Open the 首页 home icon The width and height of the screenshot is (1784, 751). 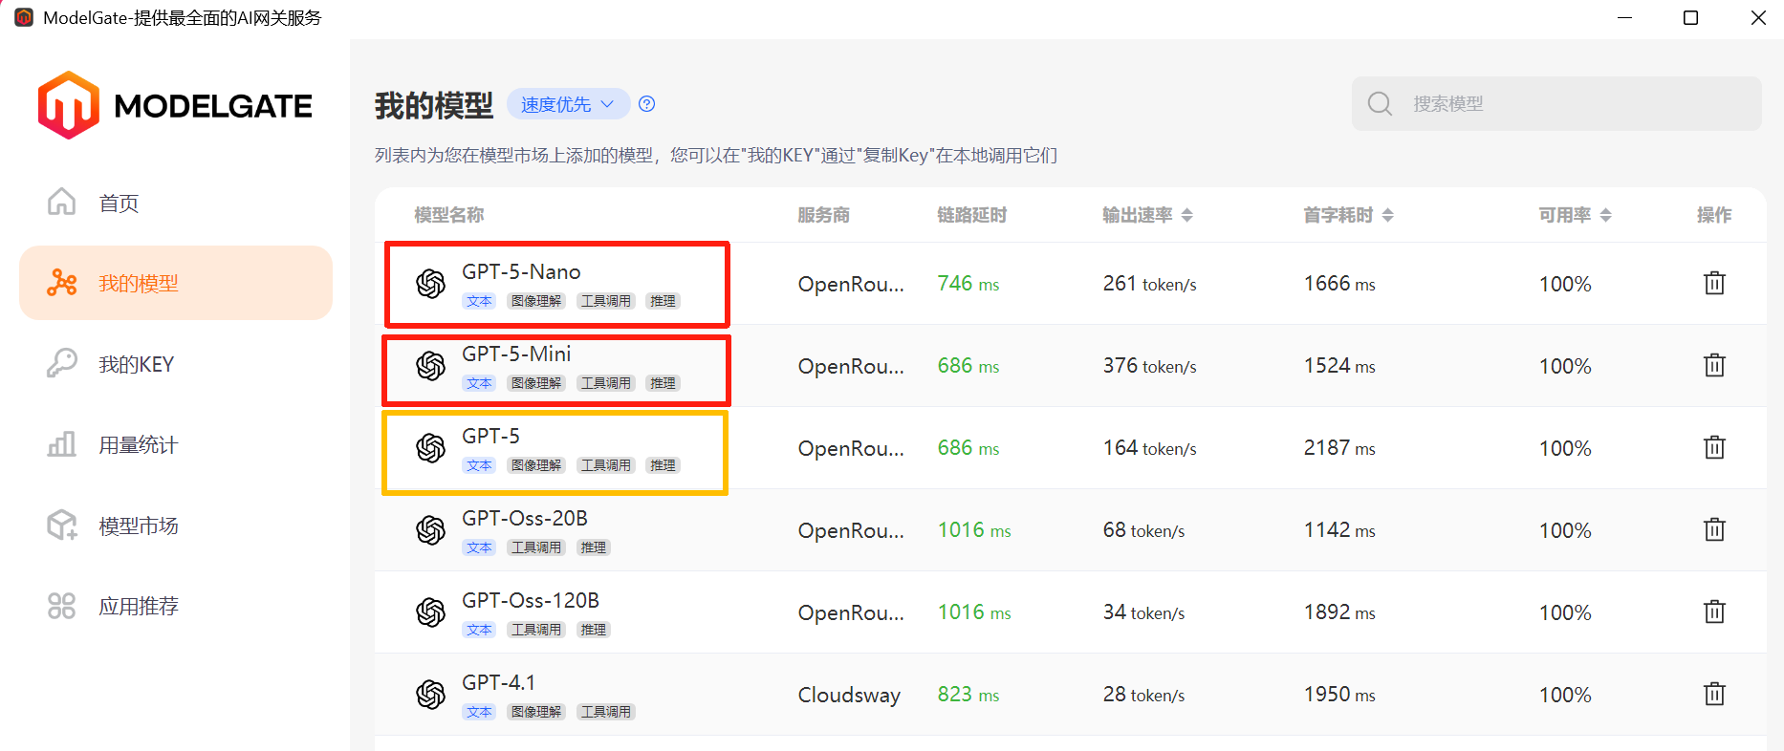click(62, 202)
